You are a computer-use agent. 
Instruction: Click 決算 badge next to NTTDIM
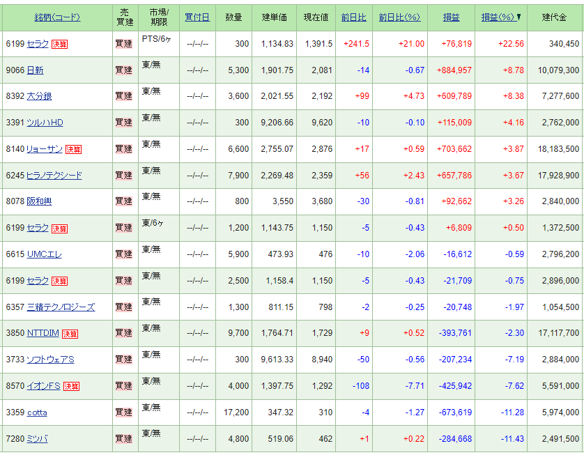click(70, 334)
